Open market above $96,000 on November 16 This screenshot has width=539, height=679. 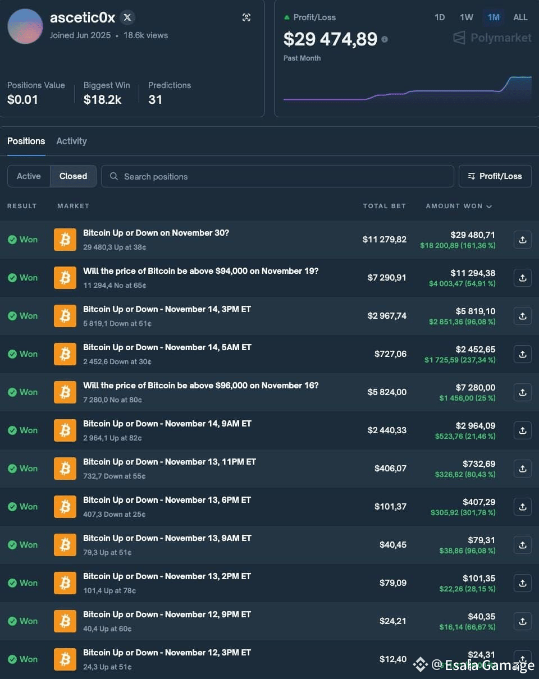pyautogui.click(x=201, y=386)
